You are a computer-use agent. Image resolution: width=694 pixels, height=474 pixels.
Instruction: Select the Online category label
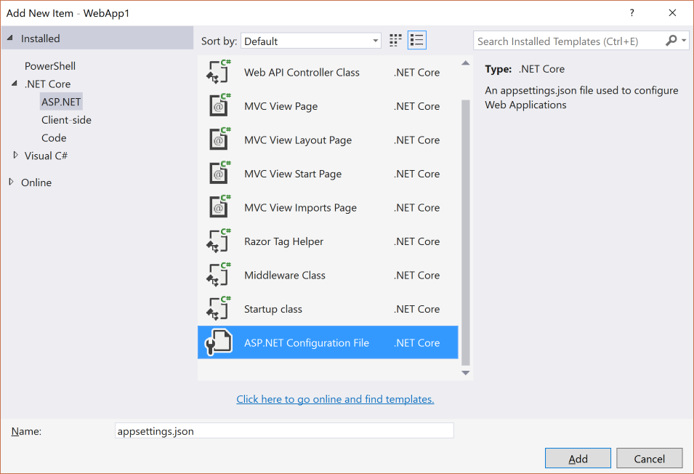[x=36, y=182]
